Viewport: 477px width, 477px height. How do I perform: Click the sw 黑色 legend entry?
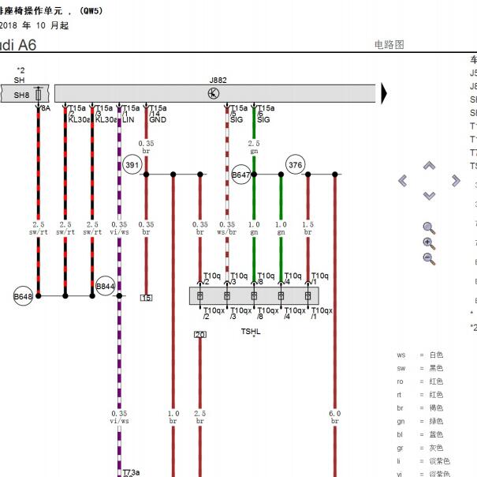(419, 369)
